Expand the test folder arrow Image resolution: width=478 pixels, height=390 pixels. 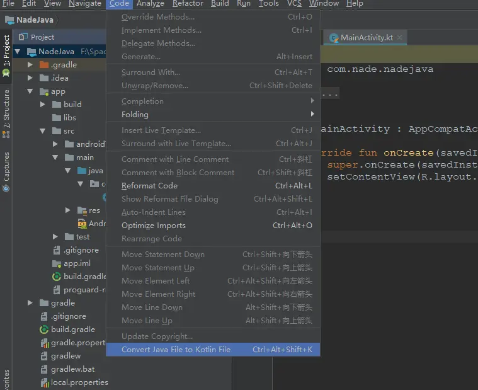tap(55, 237)
